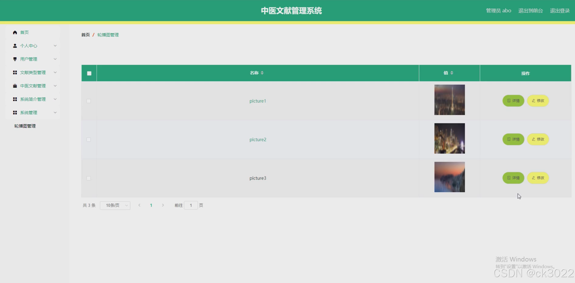Click the briefcase icon for 中医文献管理
This screenshot has width=575, height=283.
click(x=15, y=86)
